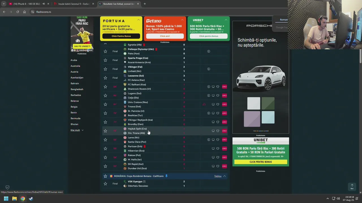
Task: Click TV icon for St. Patricks vs Besiktas
Action: pyautogui.click(x=213, y=113)
